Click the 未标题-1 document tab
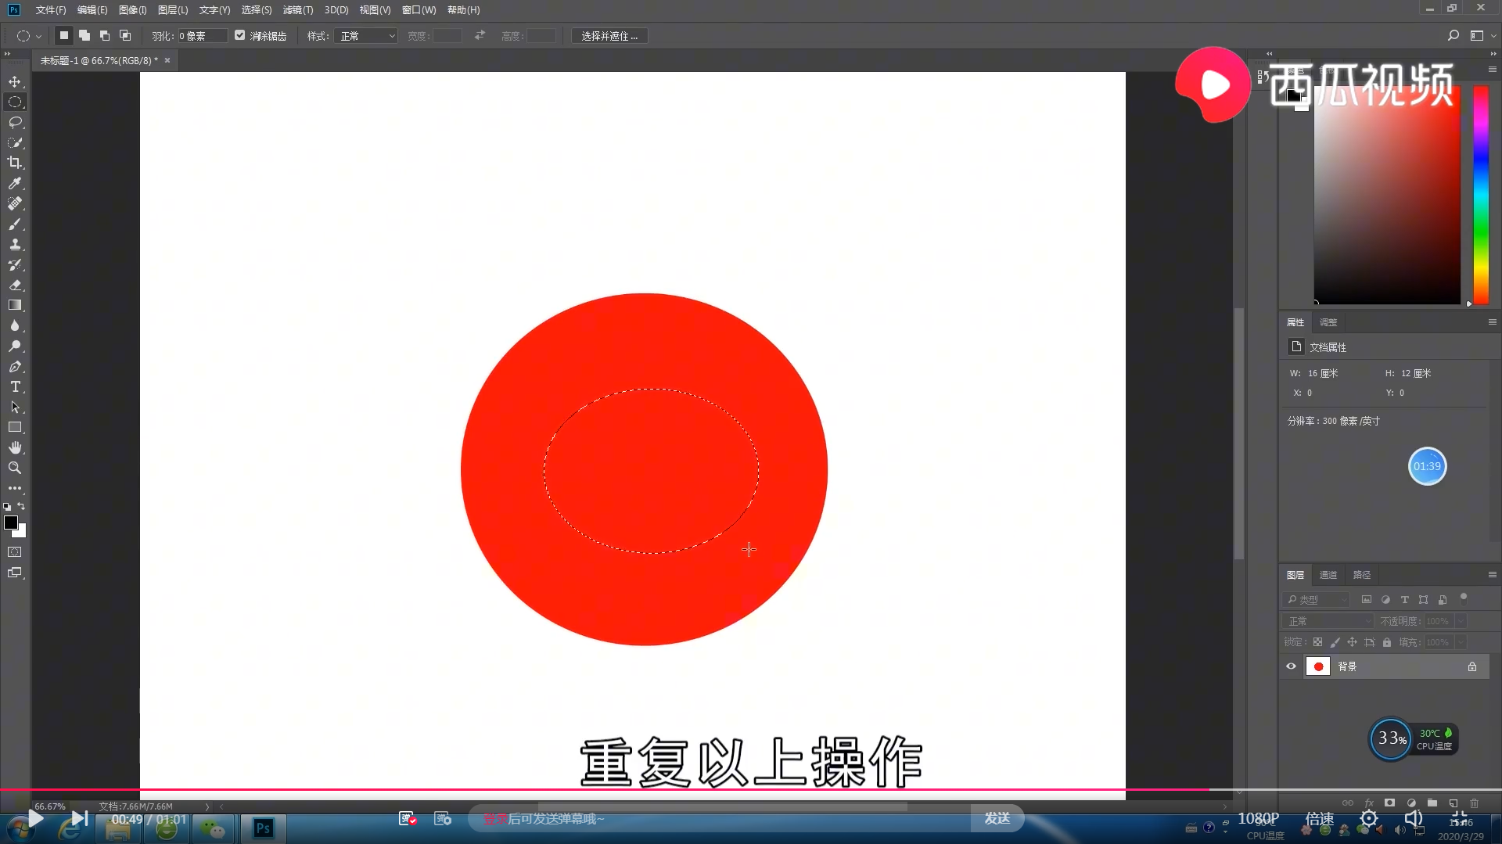The height and width of the screenshot is (844, 1502). pyautogui.click(x=98, y=59)
